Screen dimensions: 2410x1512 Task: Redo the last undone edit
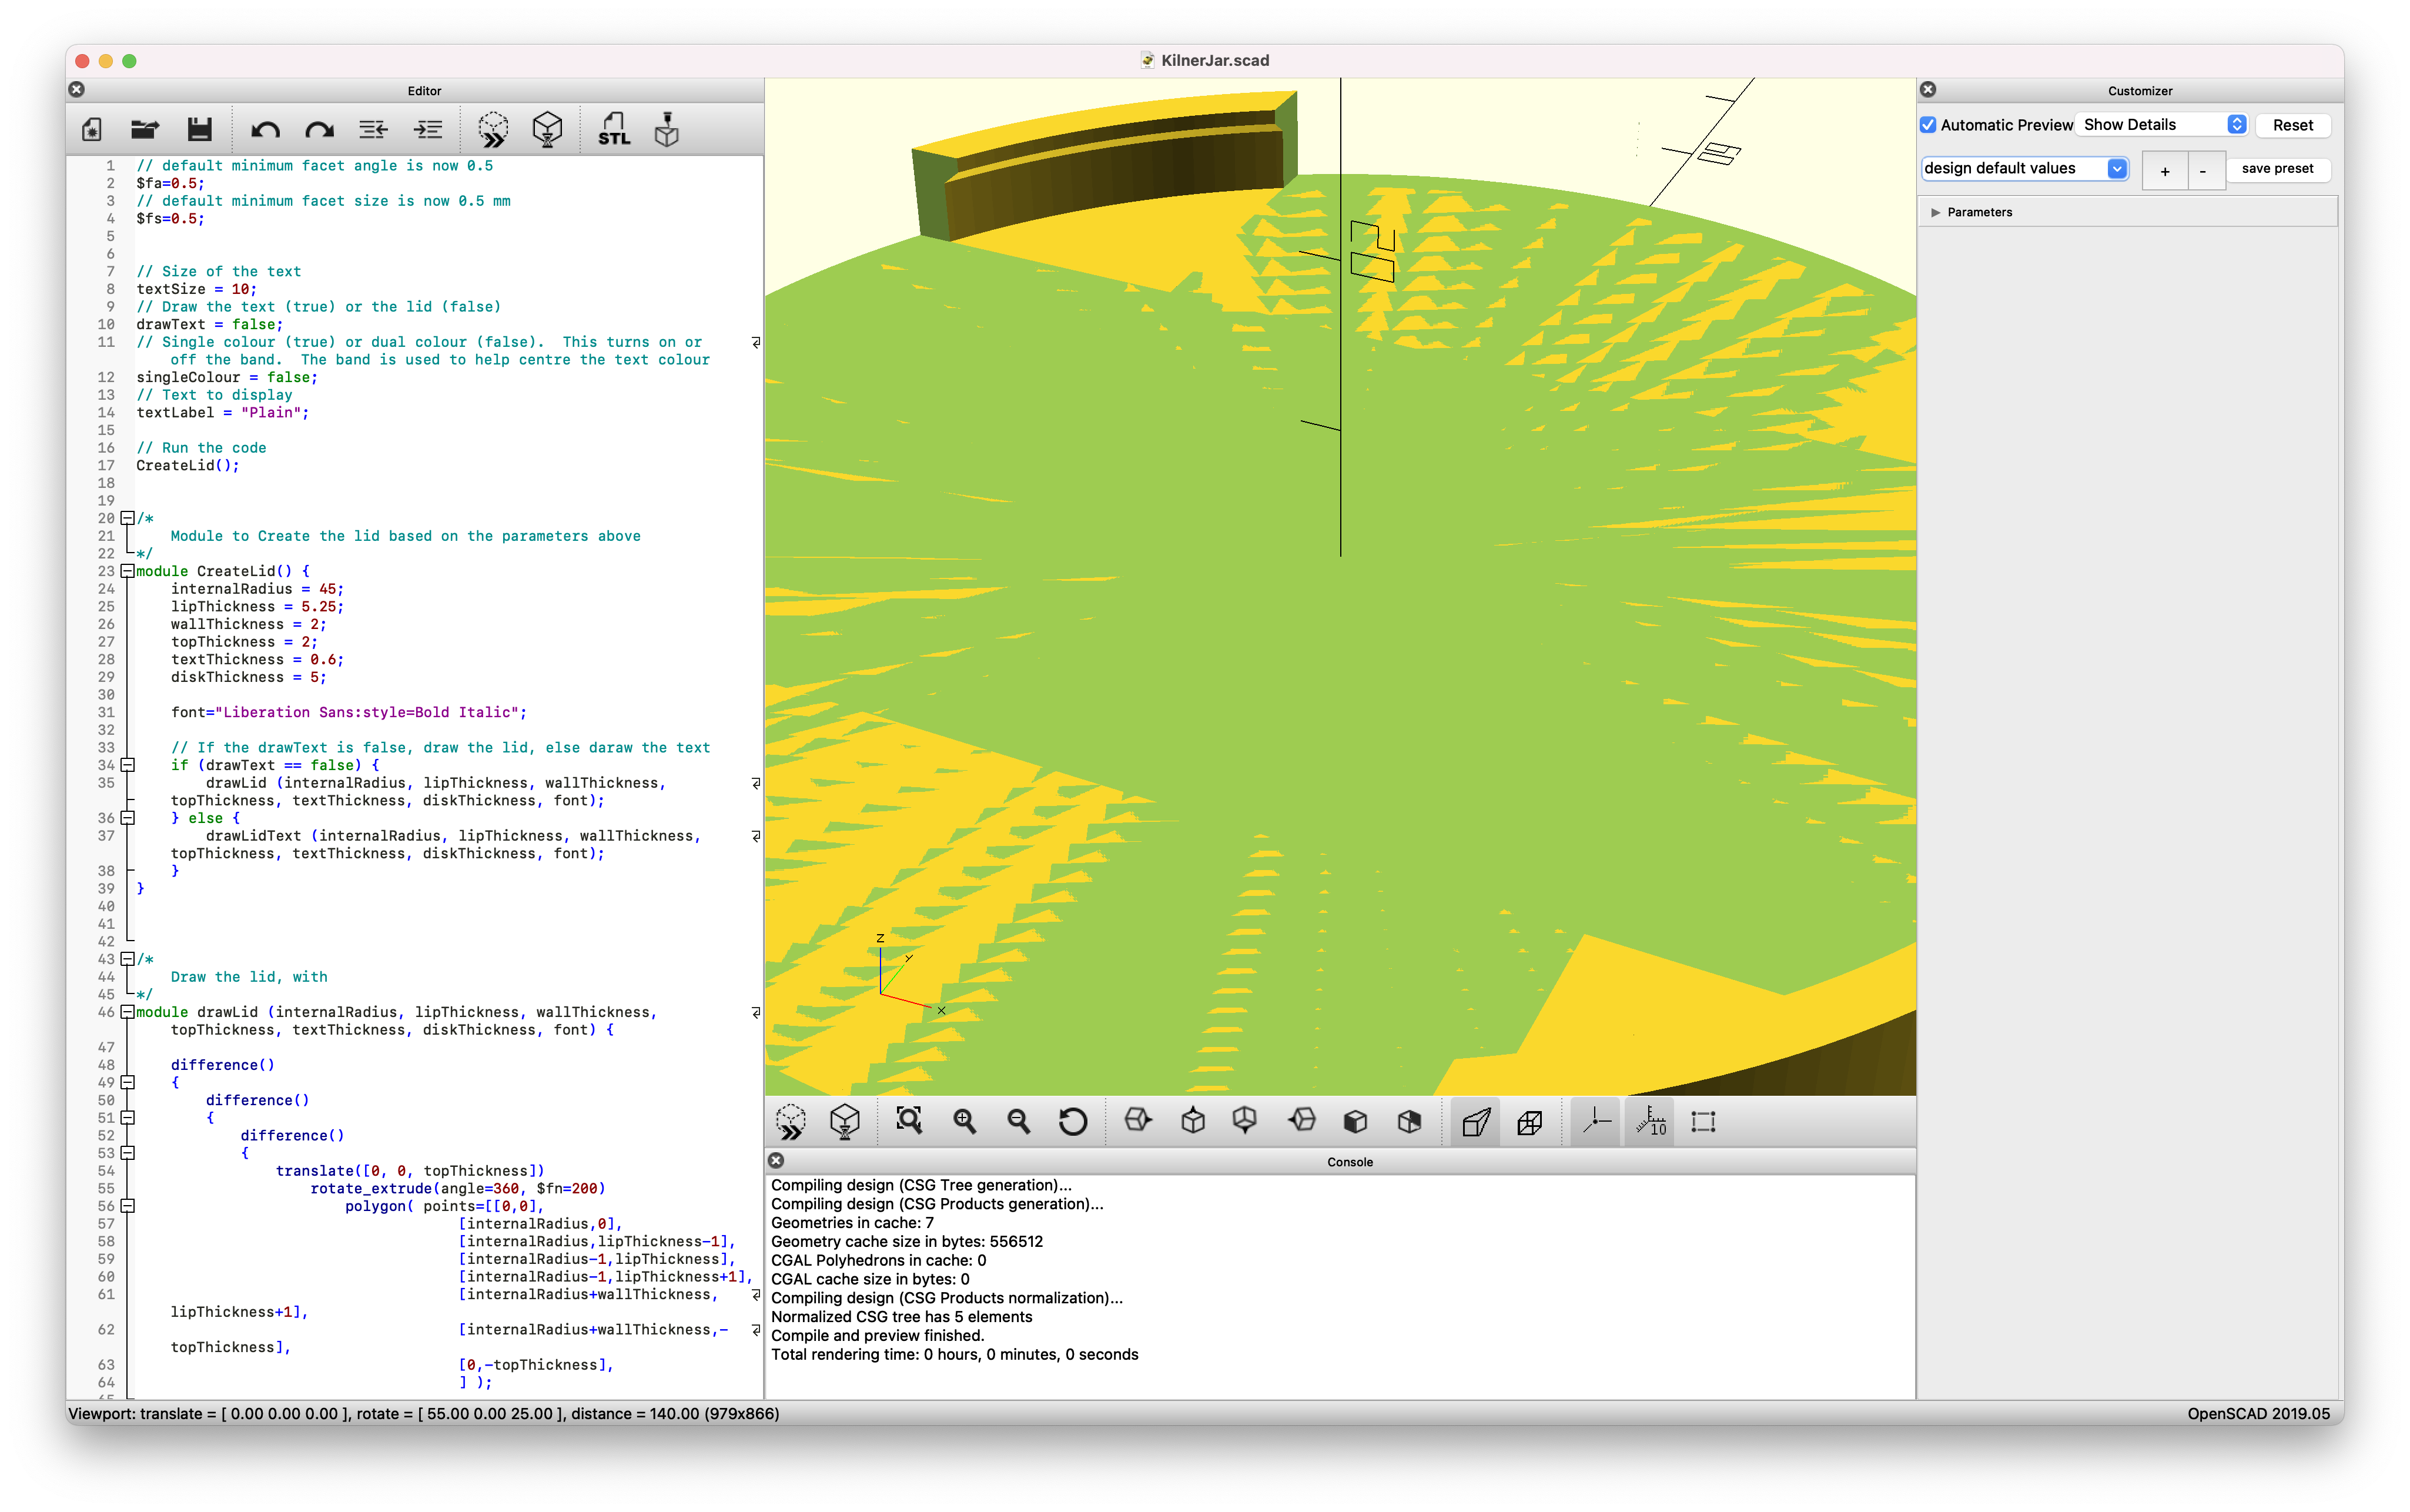pos(318,130)
